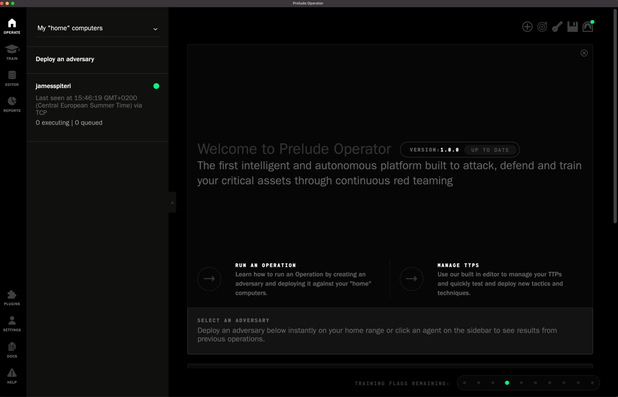Collapse the sidebar with the double chevron

coord(172,203)
